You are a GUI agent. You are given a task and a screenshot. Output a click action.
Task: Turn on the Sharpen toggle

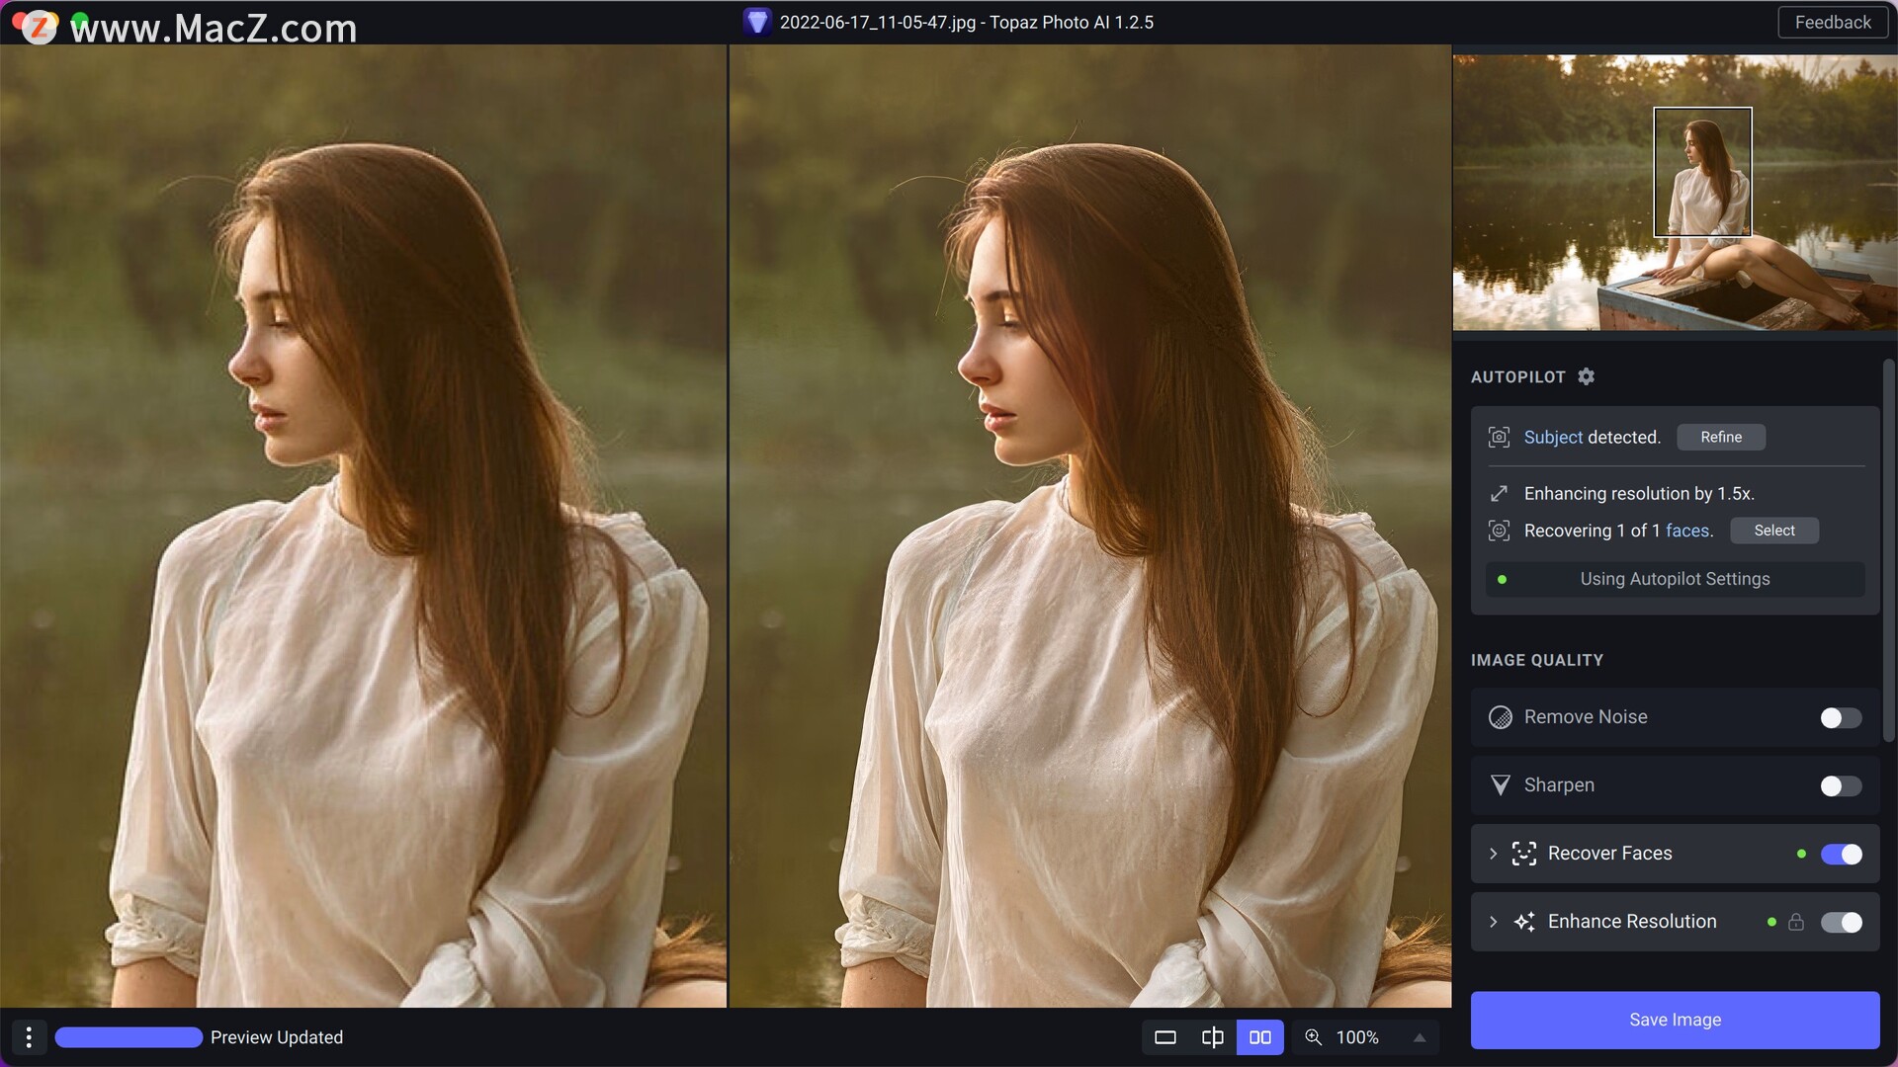[1841, 786]
